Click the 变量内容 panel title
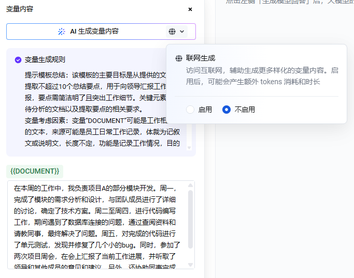354x278 pixels. (x=20, y=9)
